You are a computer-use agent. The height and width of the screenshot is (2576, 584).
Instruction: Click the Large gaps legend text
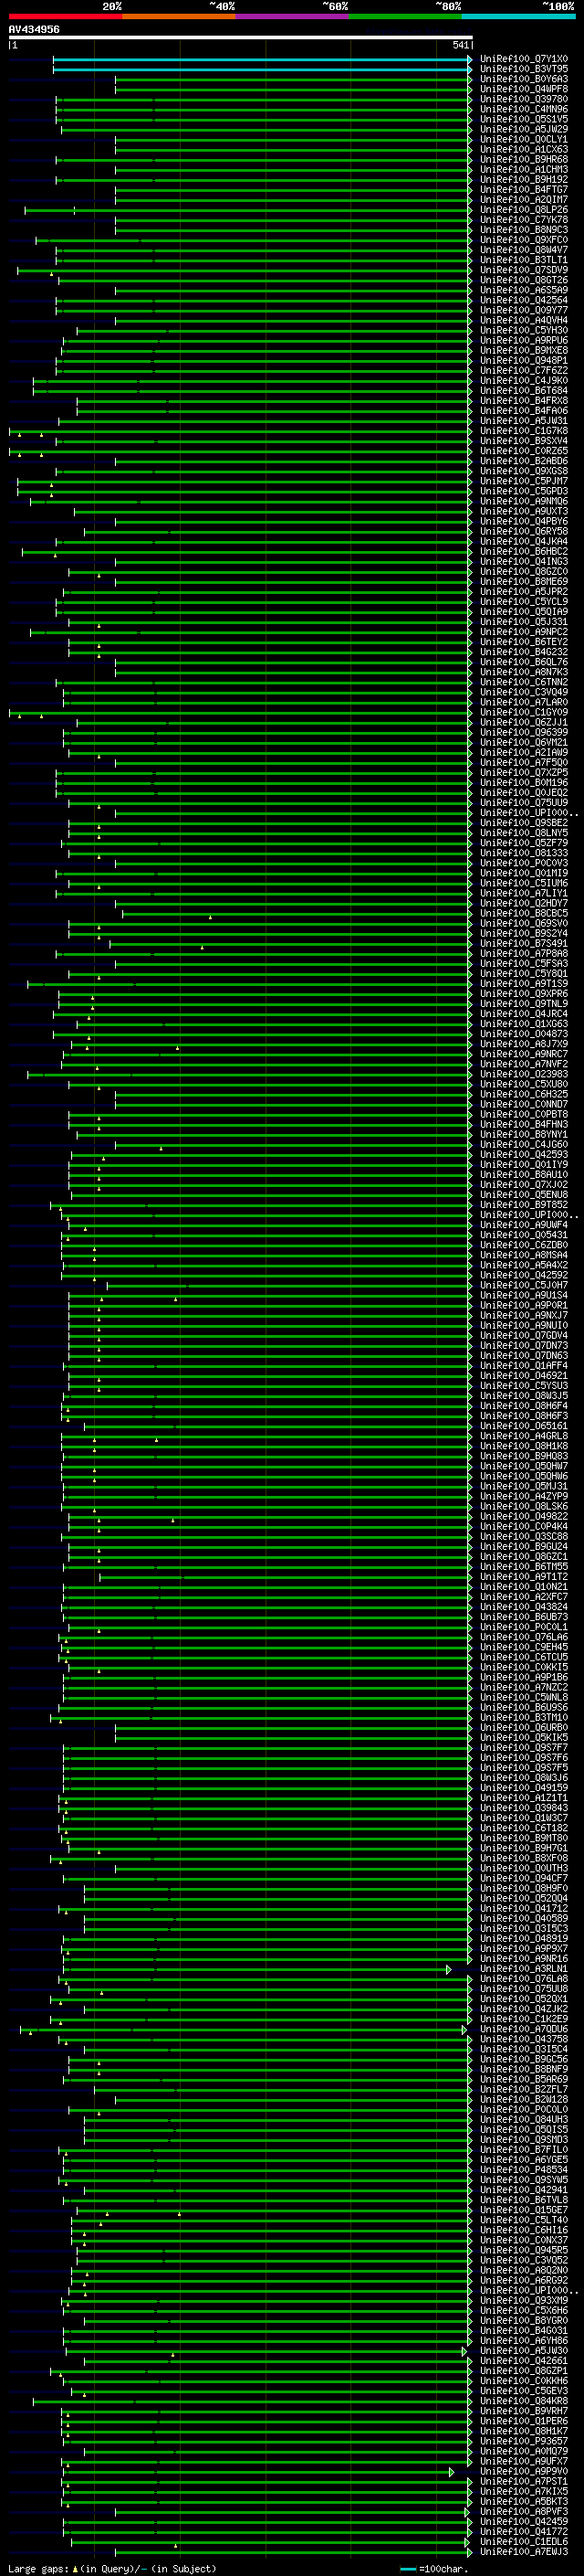pos(38,2568)
